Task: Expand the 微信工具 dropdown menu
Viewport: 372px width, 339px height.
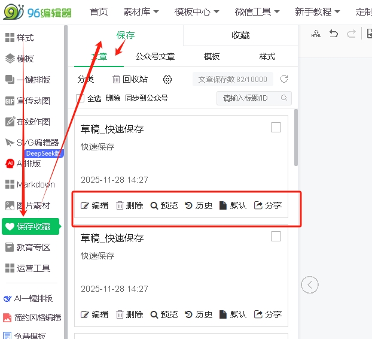Action: (x=257, y=11)
